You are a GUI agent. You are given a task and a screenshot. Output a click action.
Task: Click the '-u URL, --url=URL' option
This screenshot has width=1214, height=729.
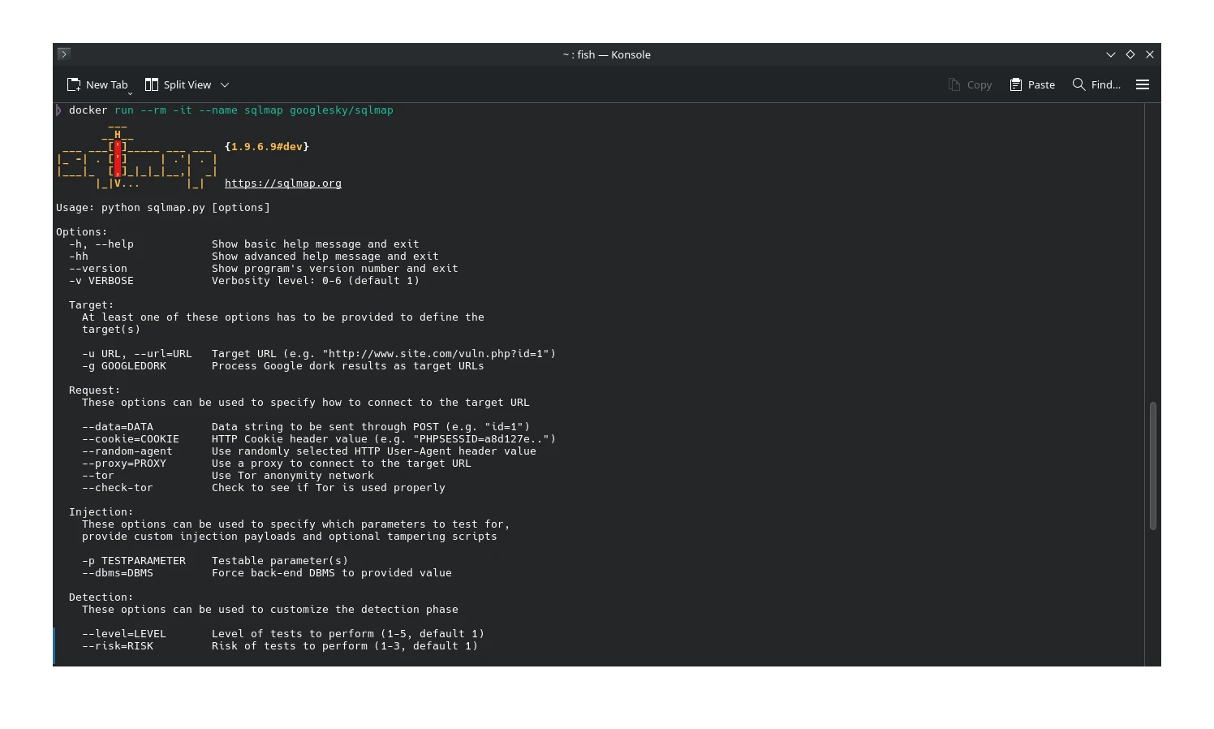pyautogui.click(x=137, y=354)
